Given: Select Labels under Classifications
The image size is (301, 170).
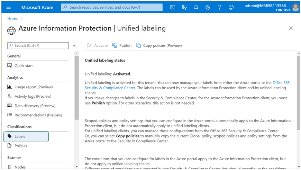Looking at the screenshot, I should [x=26, y=136].
